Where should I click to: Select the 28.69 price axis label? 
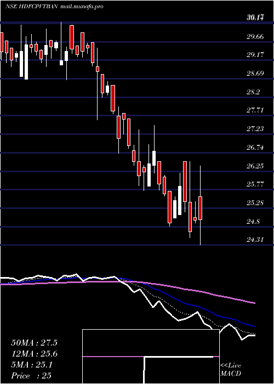[x=255, y=74]
